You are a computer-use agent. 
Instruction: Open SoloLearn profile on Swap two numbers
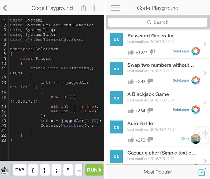pyautogui.click(x=181, y=80)
